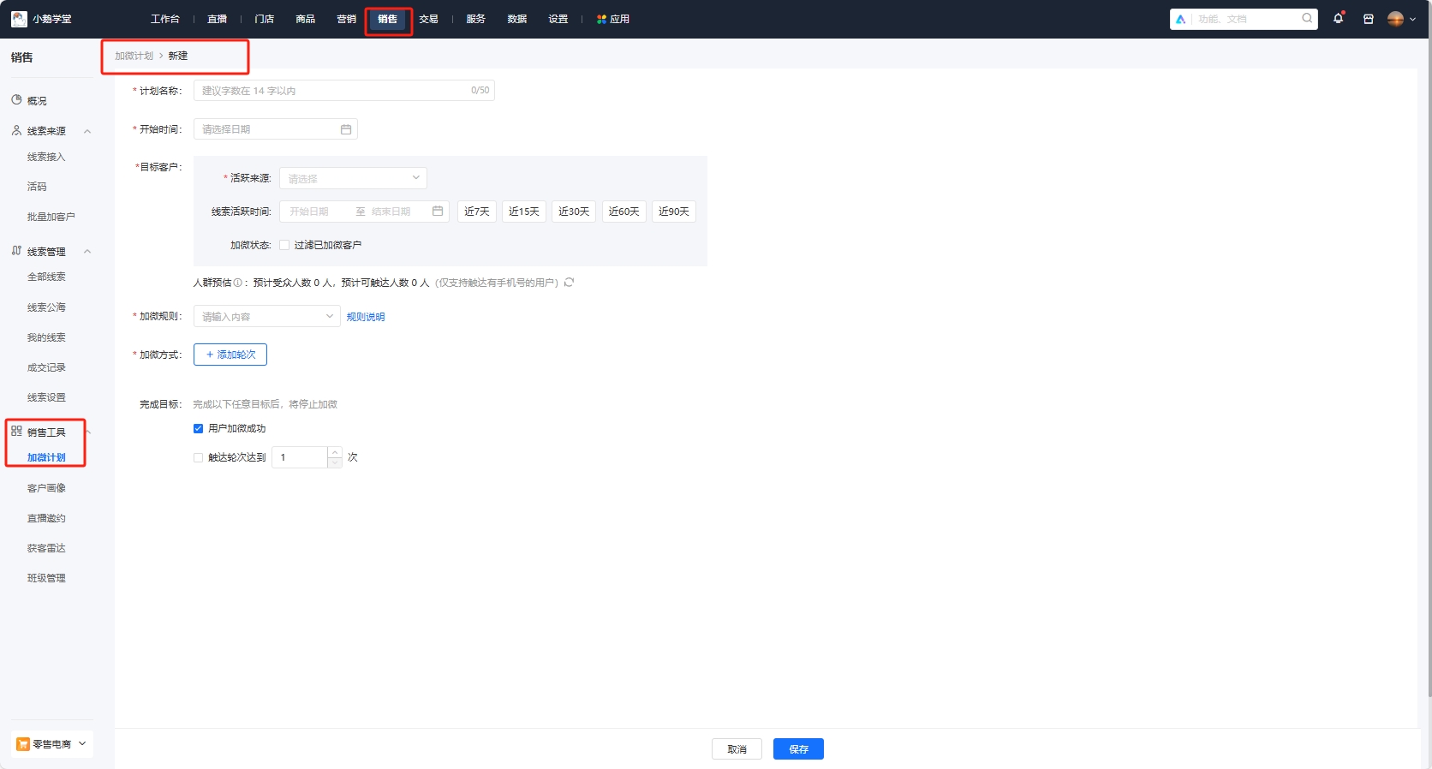Click the 保存 button

click(798, 749)
